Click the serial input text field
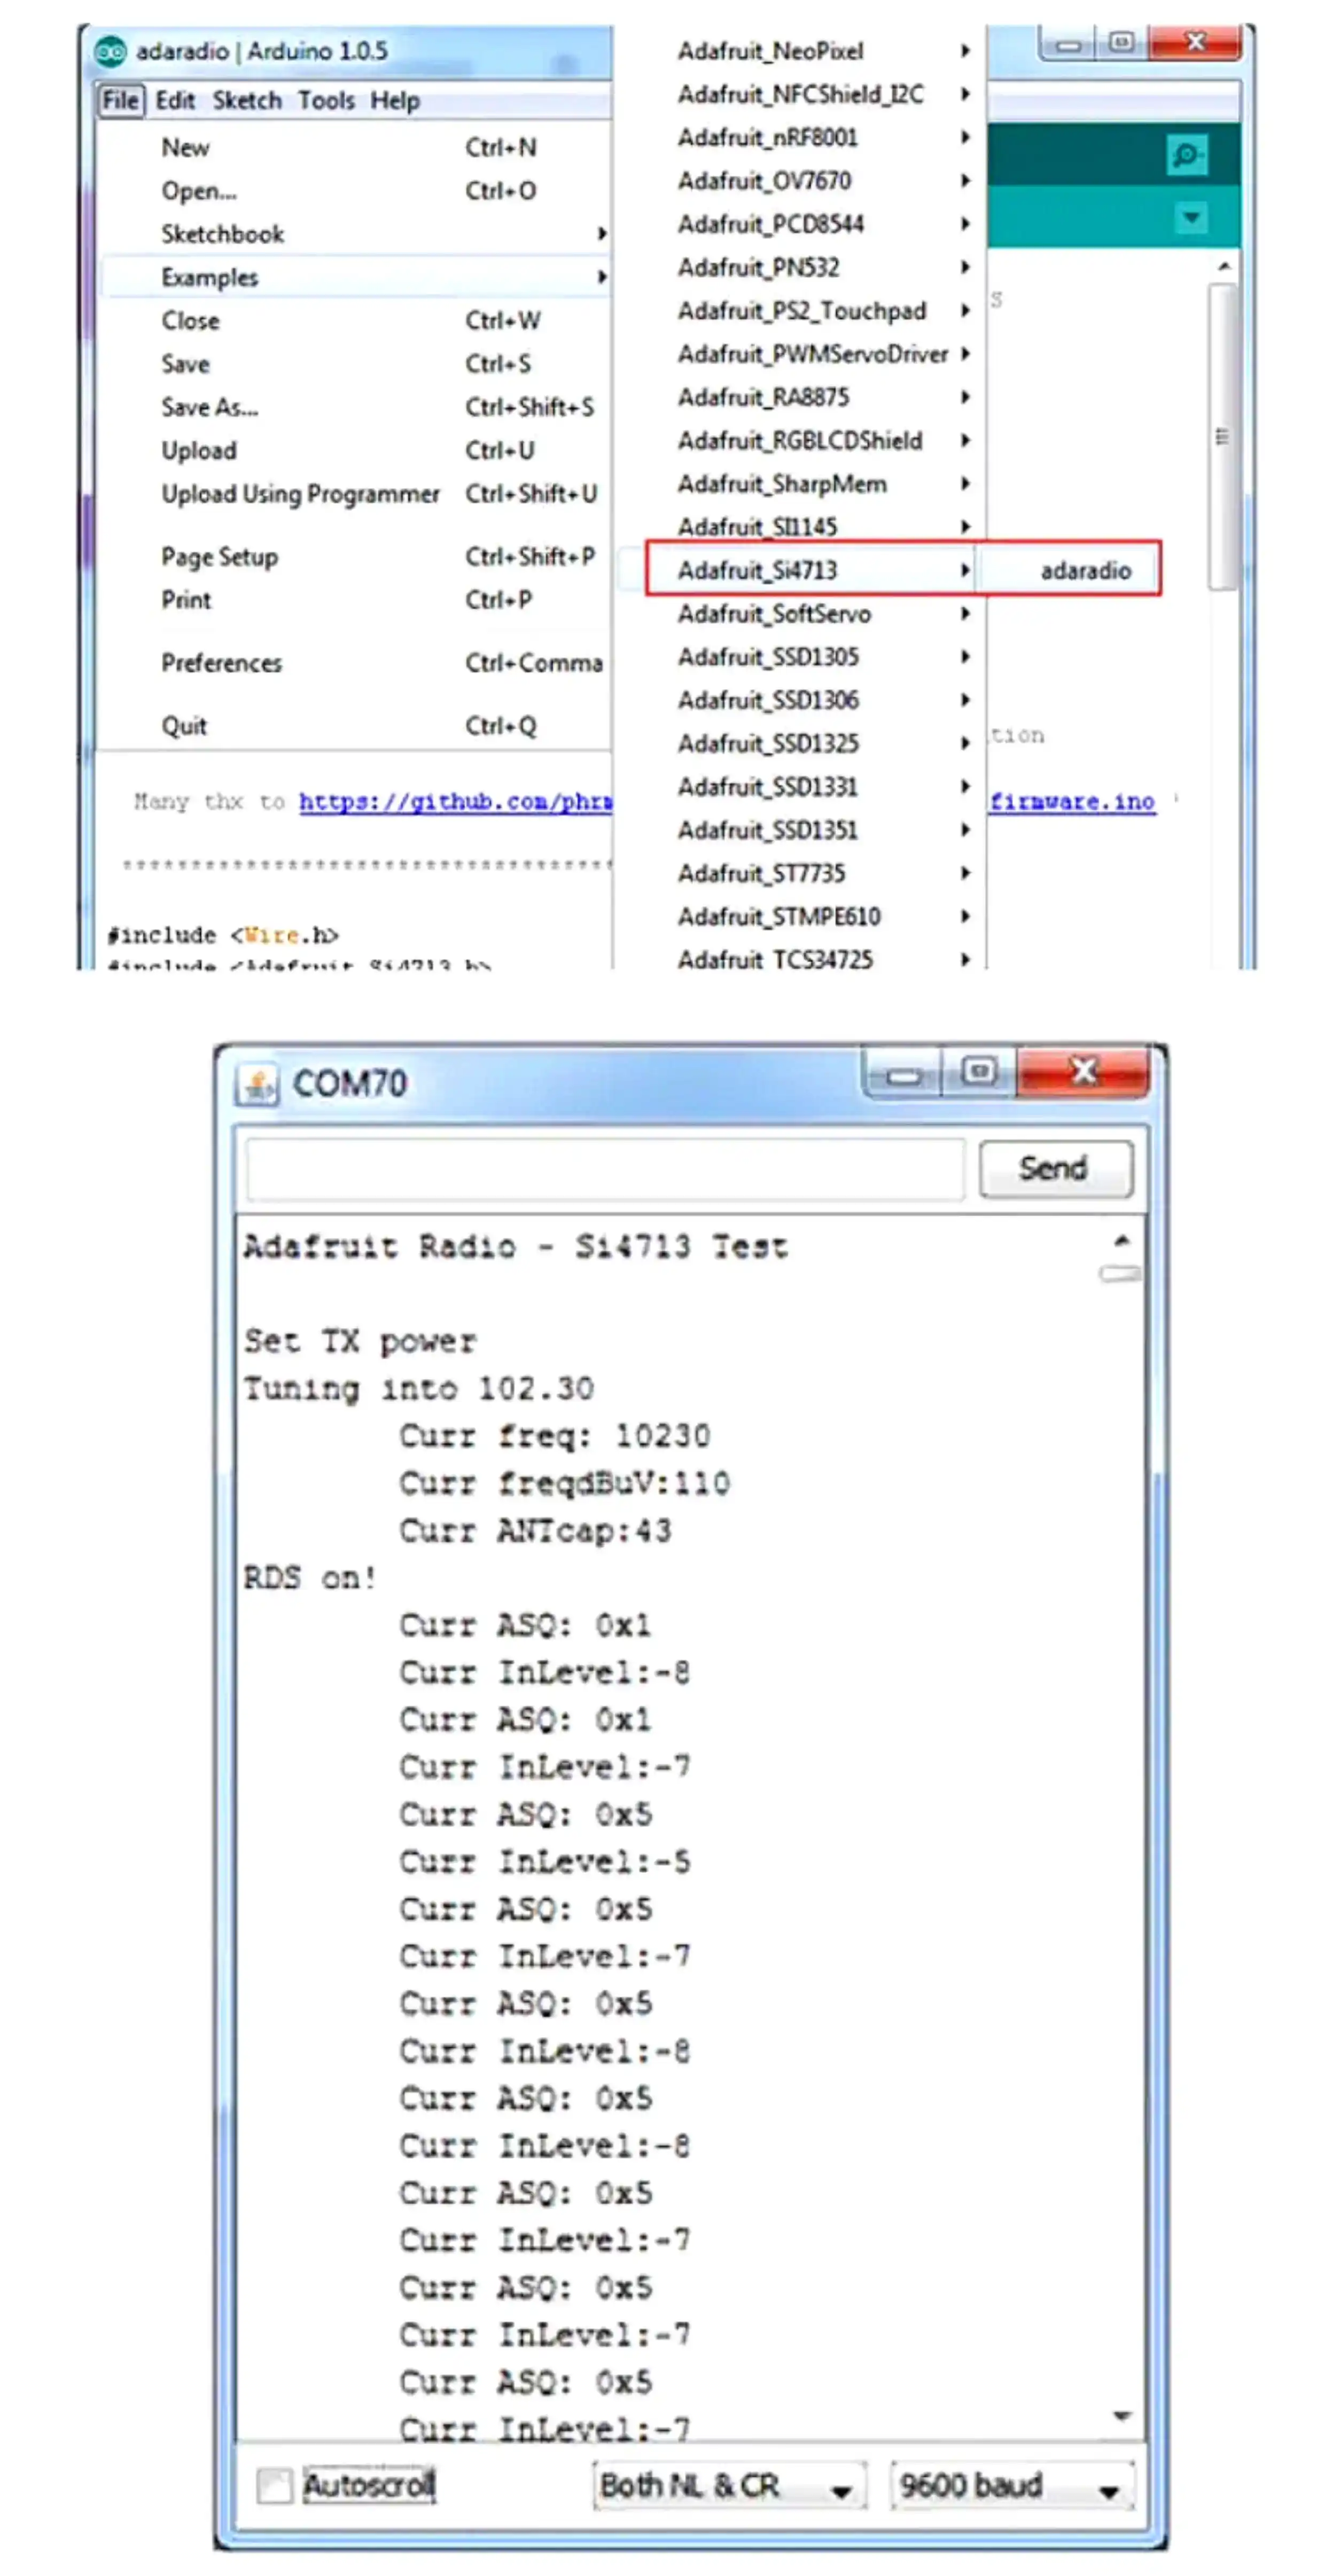This screenshot has width=1325, height=2576. [x=604, y=1168]
